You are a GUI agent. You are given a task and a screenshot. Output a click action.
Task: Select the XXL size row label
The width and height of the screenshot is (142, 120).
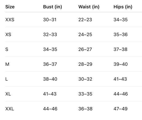[x=10, y=109]
